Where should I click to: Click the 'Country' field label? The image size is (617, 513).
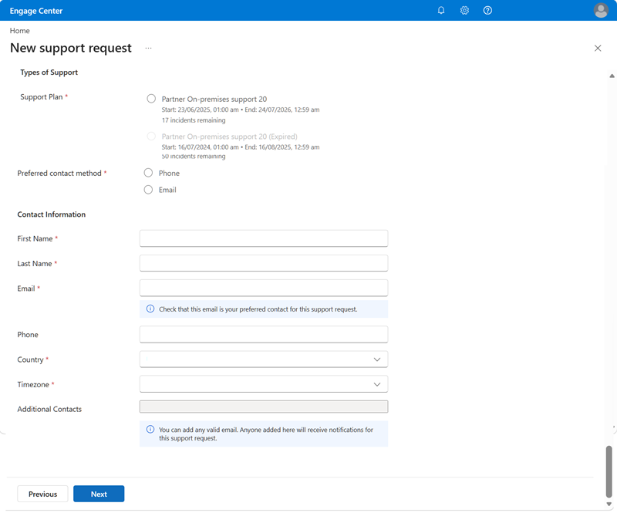tap(30, 359)
